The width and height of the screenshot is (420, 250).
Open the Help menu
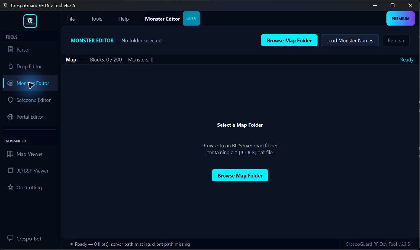pyautogui.click(x=124, y=19)
